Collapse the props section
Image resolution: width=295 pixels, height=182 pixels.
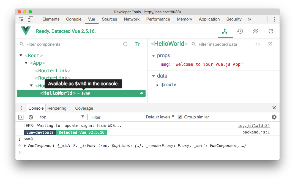click(154, 56)
